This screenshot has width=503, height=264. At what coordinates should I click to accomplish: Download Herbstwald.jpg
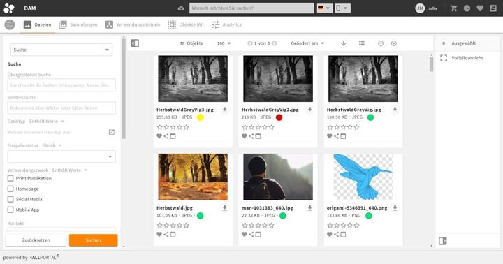(x=224, y=208)
